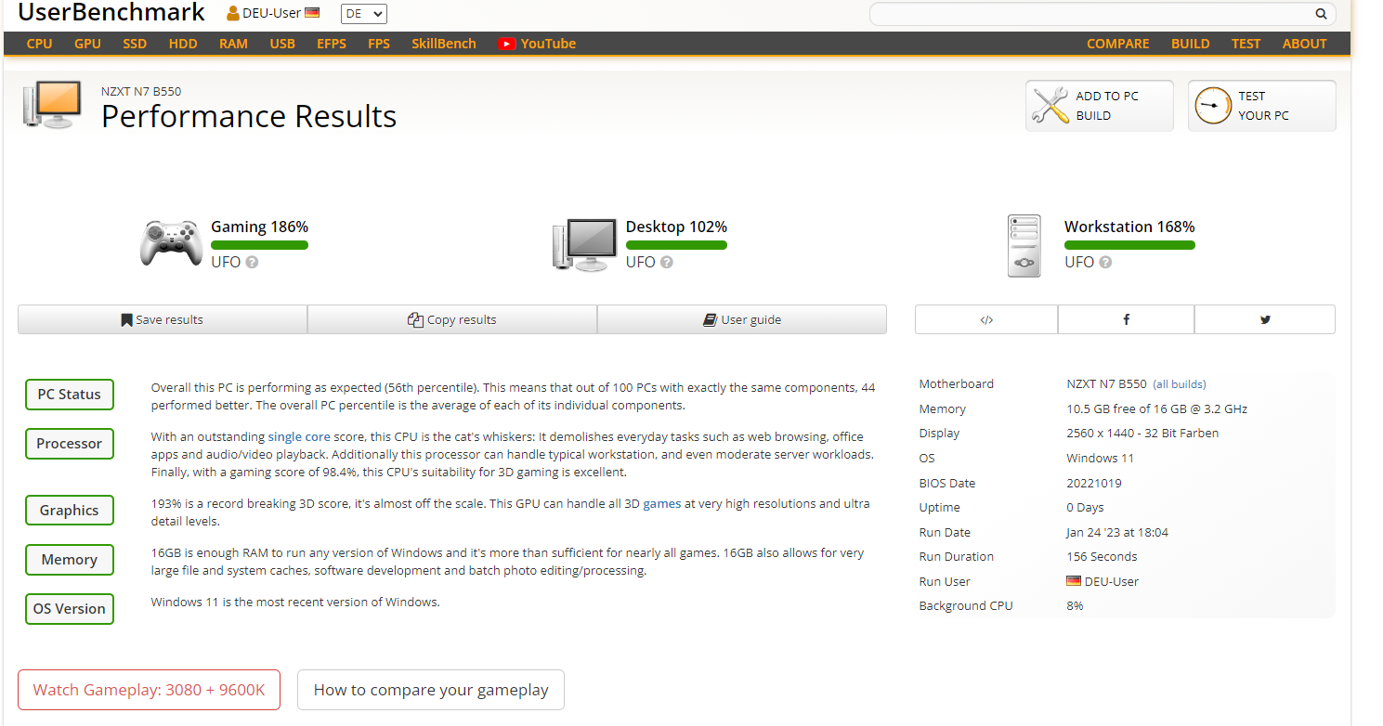Click the Workstation 168% green bar
The width and height of the screenshot is (1383, 726).
(x=1129, y=245)
